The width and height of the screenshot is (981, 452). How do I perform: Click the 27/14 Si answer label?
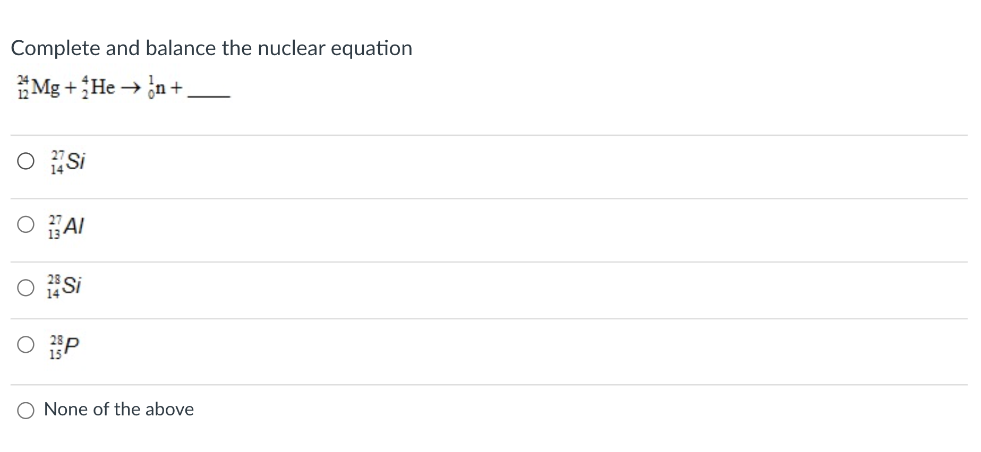tap(67, 162)
